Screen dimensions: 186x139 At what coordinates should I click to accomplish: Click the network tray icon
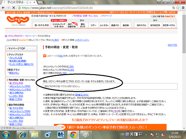tap(157, 135)
